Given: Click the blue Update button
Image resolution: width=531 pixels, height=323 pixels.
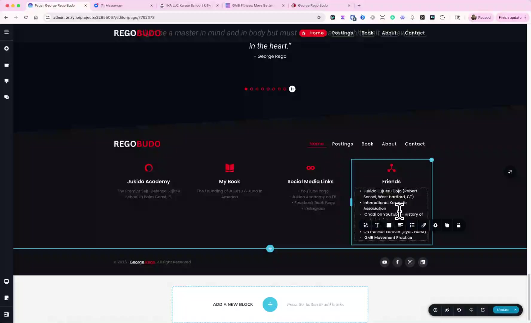Looking at the screenshot, I should [x=503, y=310].
